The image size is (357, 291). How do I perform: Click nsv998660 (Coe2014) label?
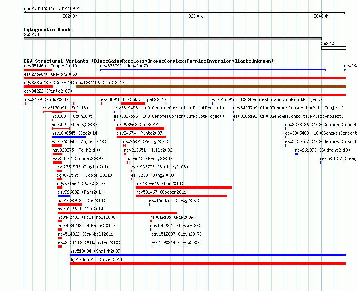coord(138,125)
